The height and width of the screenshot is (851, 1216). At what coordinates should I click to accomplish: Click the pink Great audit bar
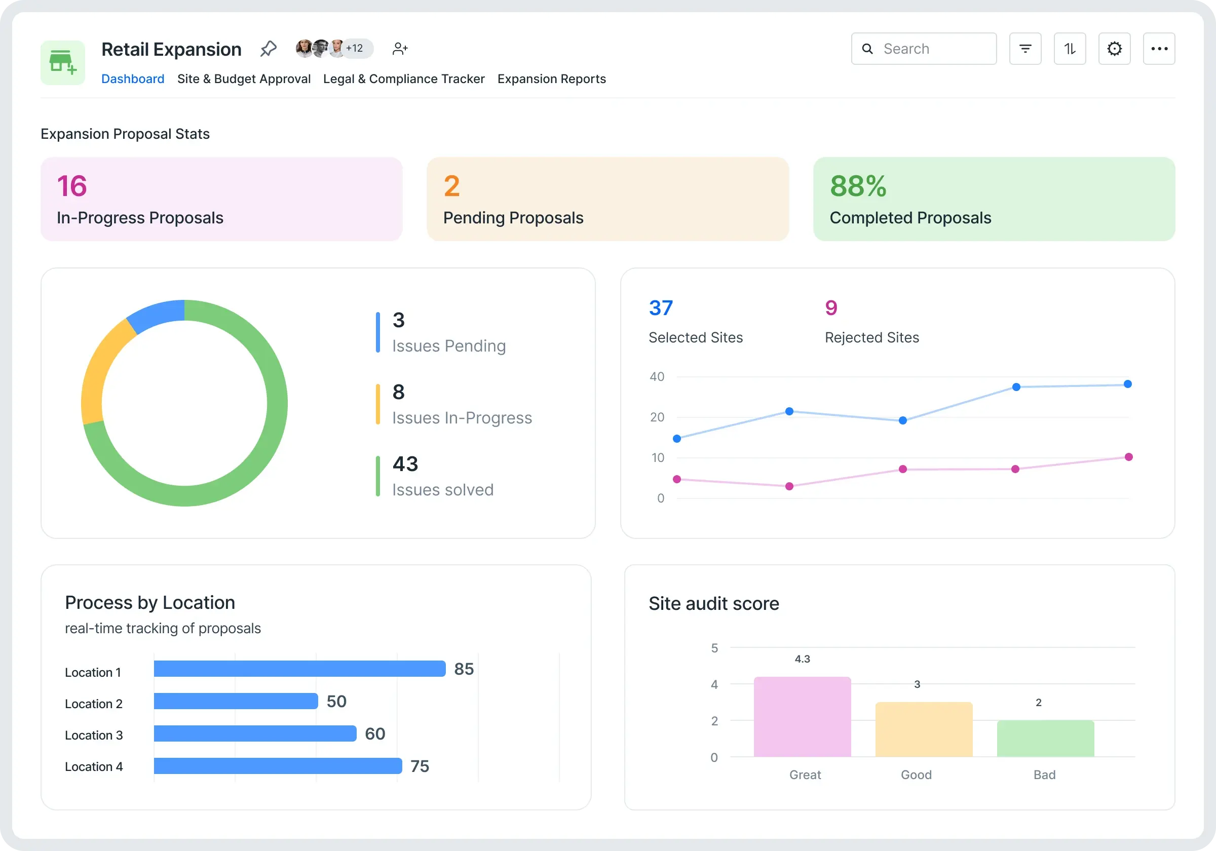coord(802,716)
